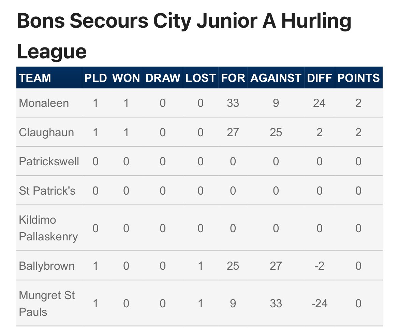Open the Ballybrown team entry
This screenshot has width=399, height=336.
pyautogui.click(x=47, y=266)
